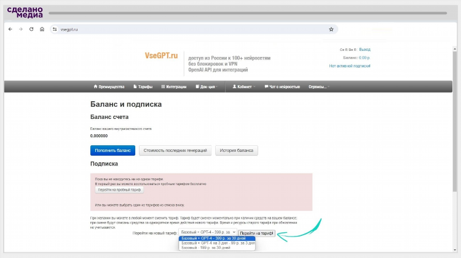
Task: Click Перейти на пробный тариф button
Action: 119,190
